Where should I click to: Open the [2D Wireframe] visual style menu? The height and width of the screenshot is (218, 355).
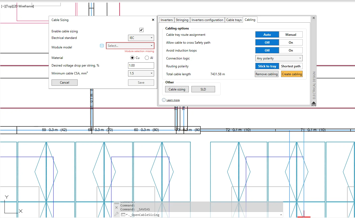coord(23,6)
